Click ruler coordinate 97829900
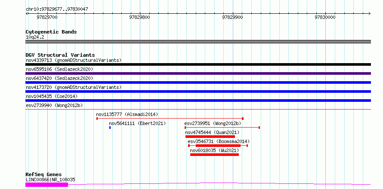Screen dimensions: 383x189 232,17
